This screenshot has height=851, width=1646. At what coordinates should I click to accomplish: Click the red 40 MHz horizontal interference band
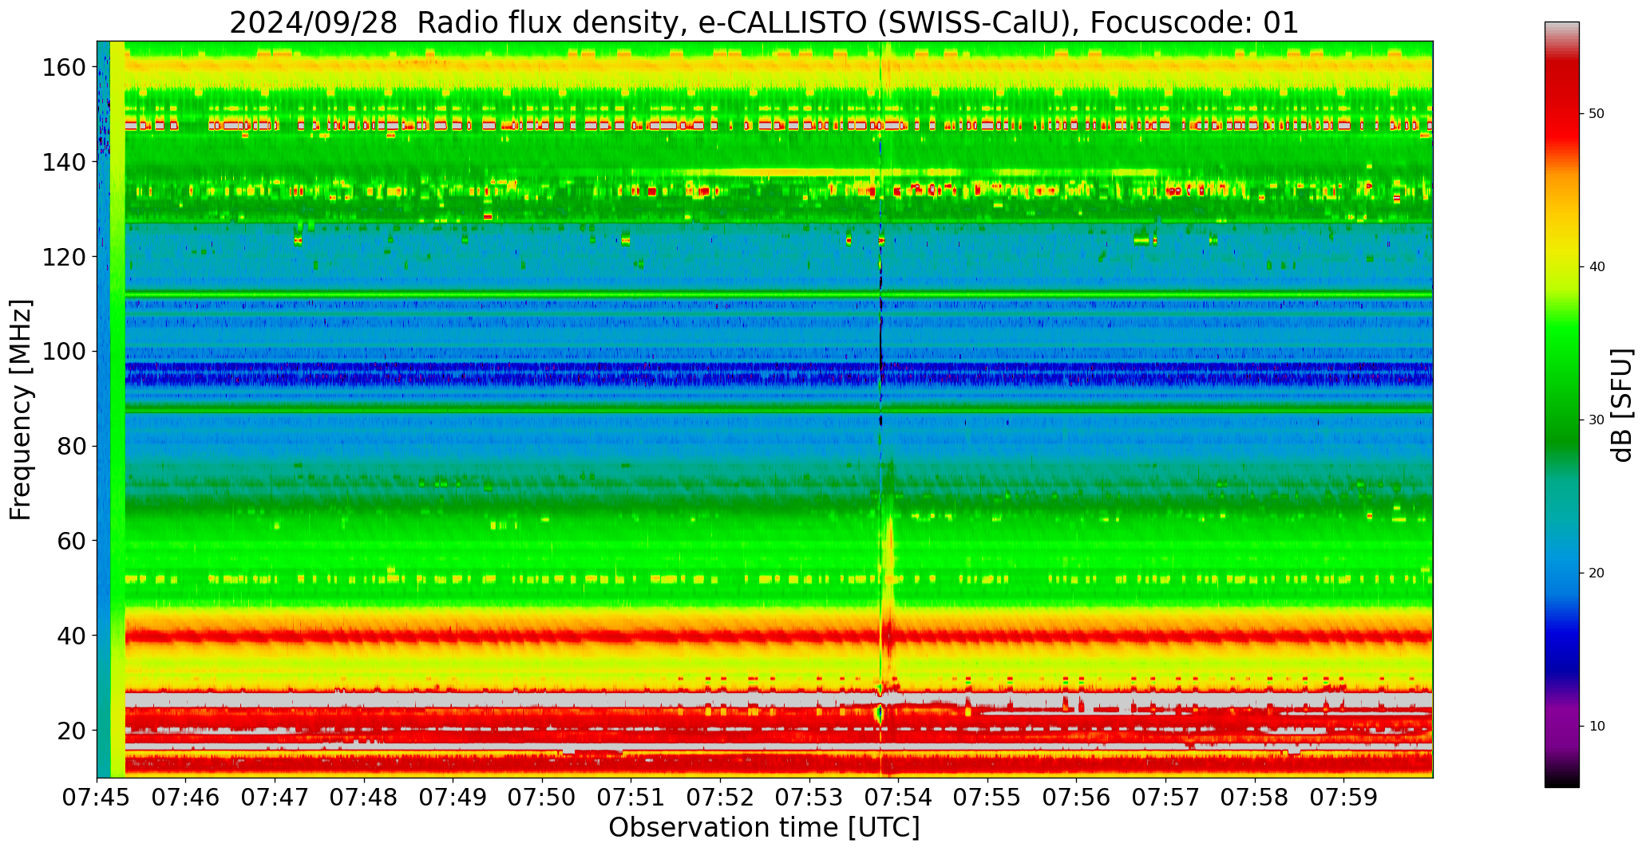778,636
